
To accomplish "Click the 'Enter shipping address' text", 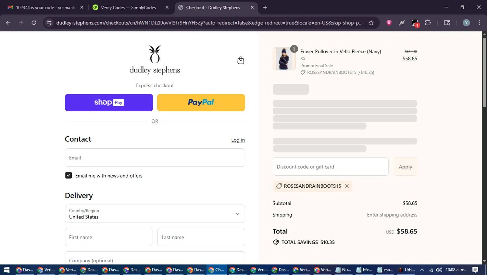I will 392,215.
